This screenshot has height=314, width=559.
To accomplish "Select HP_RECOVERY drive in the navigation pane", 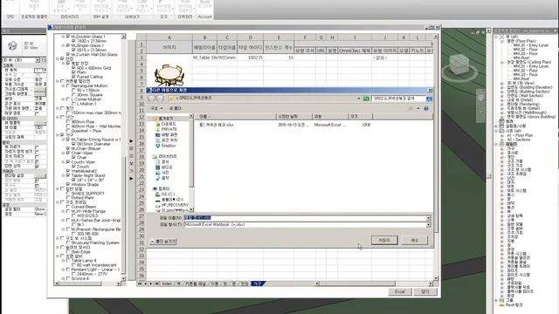I will pyautogui.click(x=172, y=205).
